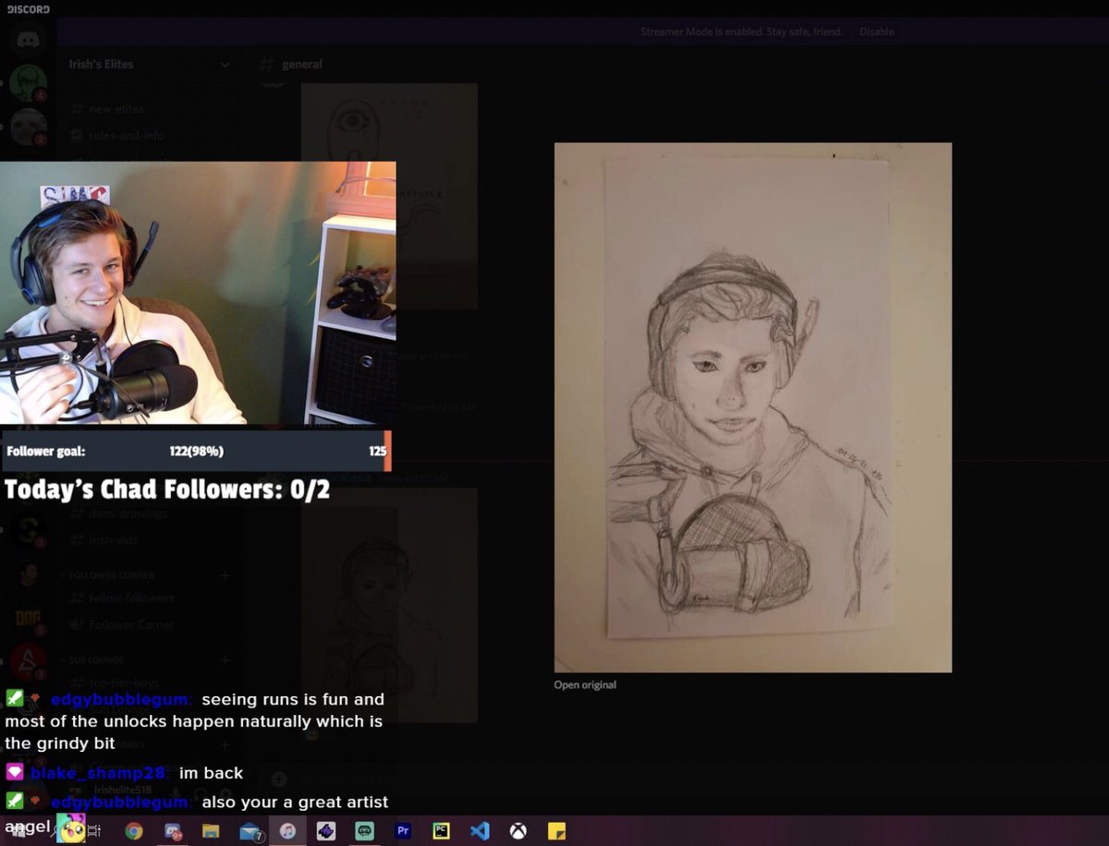
Task: Click edgybubblegum's 'seeing runs is fun' message
Action: [x=194, y=721]
